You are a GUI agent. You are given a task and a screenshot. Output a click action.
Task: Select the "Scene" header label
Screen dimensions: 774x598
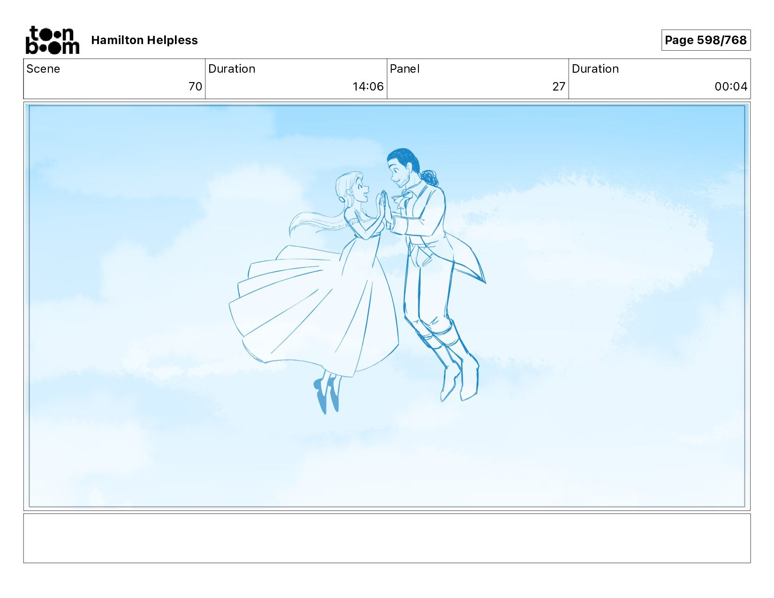43,69
